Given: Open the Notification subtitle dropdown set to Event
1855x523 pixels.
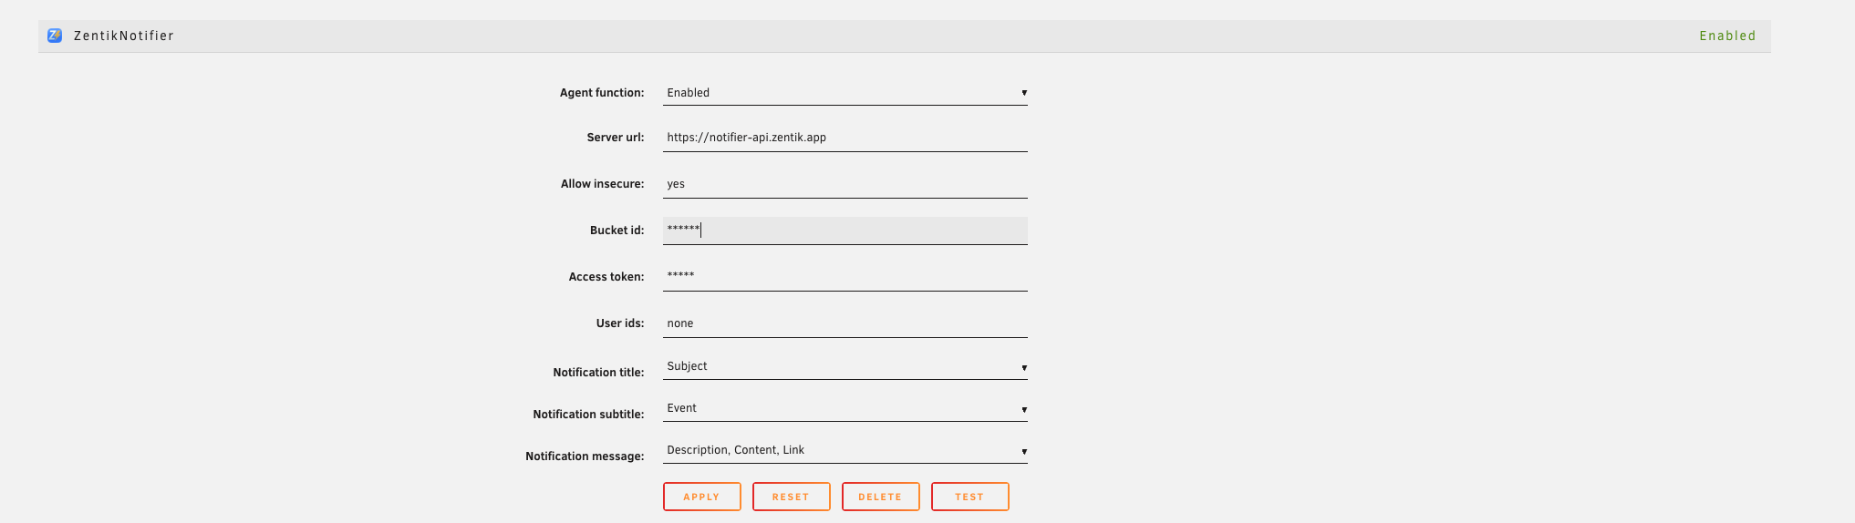Looking at the screenshot, I should pos(845,408).
